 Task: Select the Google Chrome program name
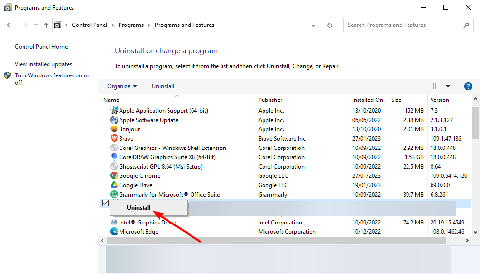140,176
